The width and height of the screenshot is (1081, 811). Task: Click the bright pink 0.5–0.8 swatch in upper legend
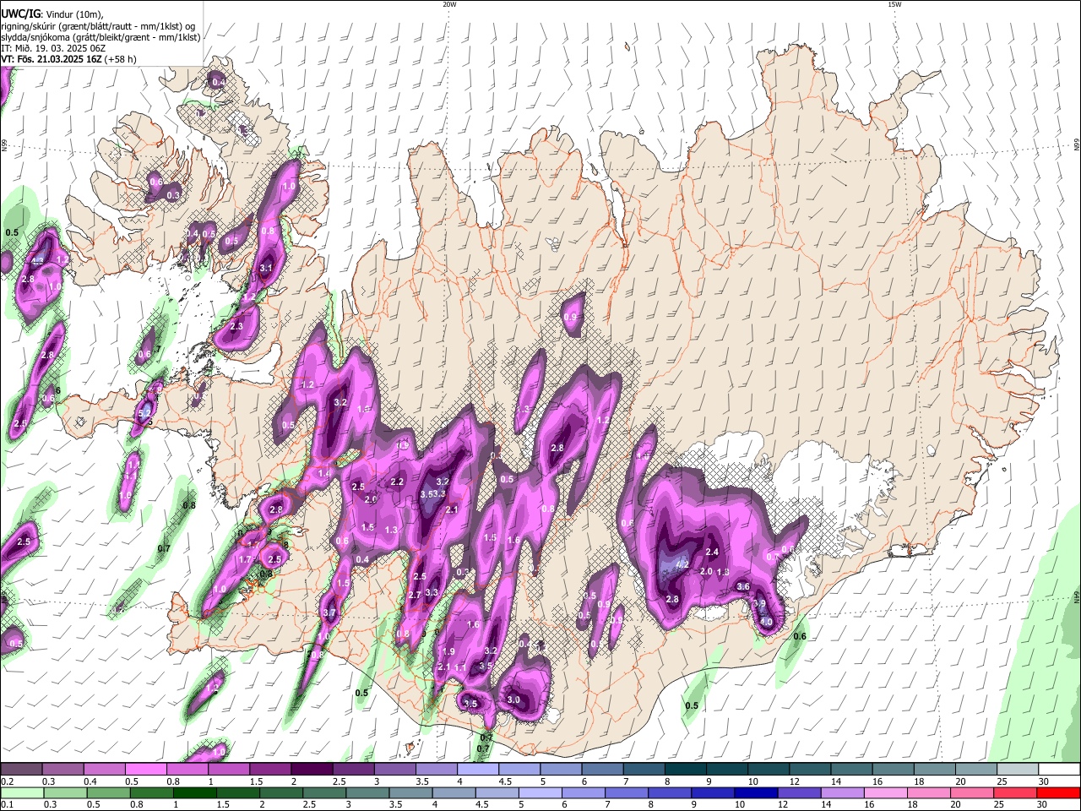coord(145,770)
